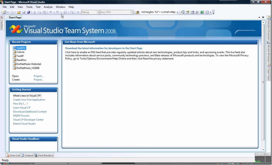This screenshot has width=272, height=165.
Task: Open the View menu
Action: point(20,7)
